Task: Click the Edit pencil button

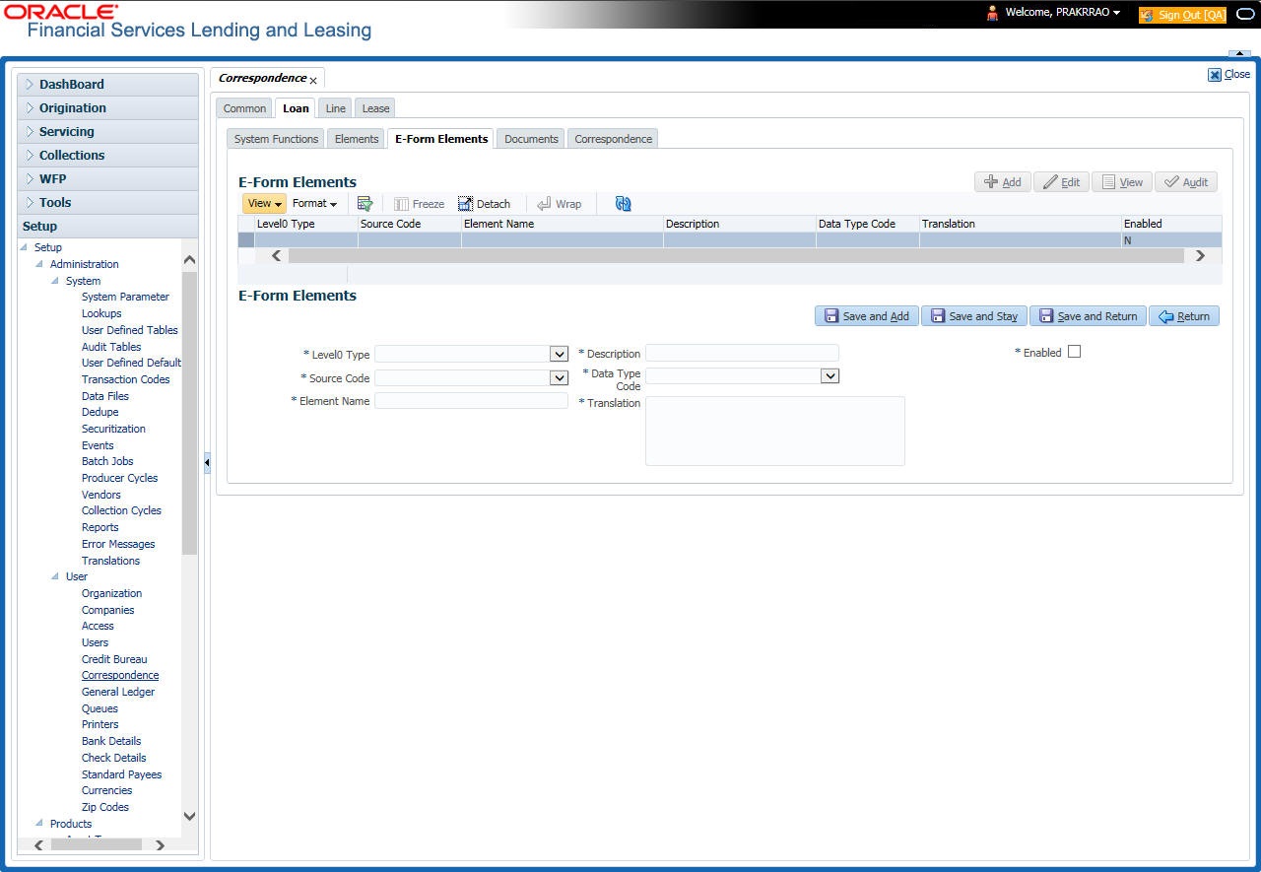Action: click(x=1061, y=182)
